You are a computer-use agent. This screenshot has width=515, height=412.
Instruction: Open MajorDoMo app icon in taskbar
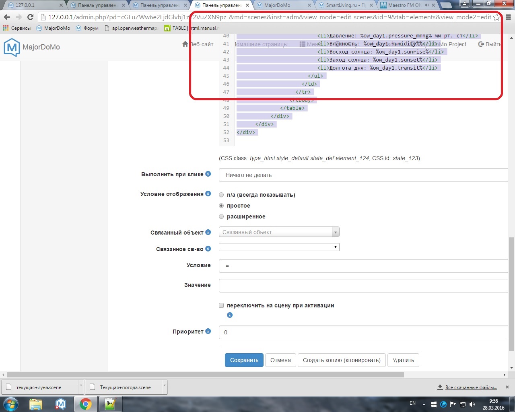(x=61, y=404)
